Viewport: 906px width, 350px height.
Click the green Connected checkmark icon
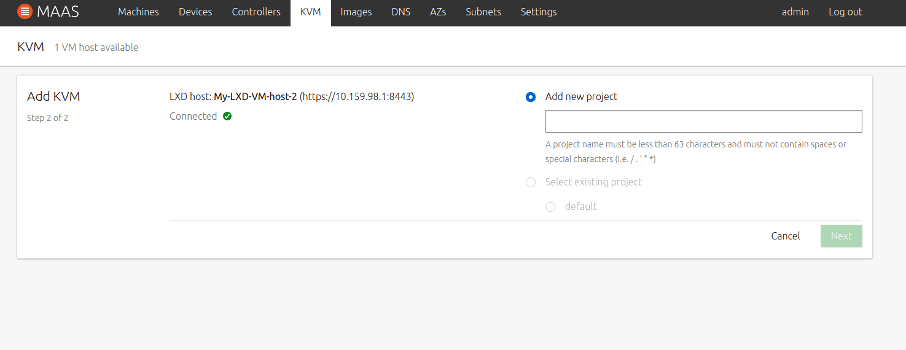[x=227, y=116]
